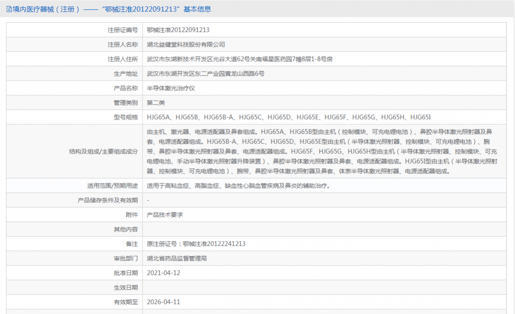Select approval department 湖北省药品监督管理局
The height and width of the screenshot is (314, 515).
tap(177, 259)
